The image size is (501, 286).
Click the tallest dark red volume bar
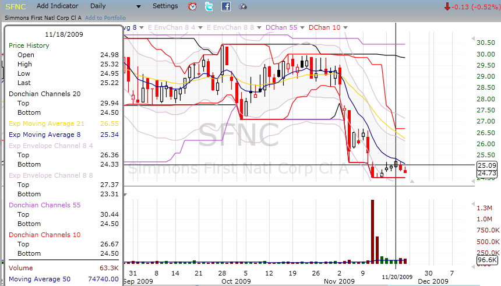373,232
